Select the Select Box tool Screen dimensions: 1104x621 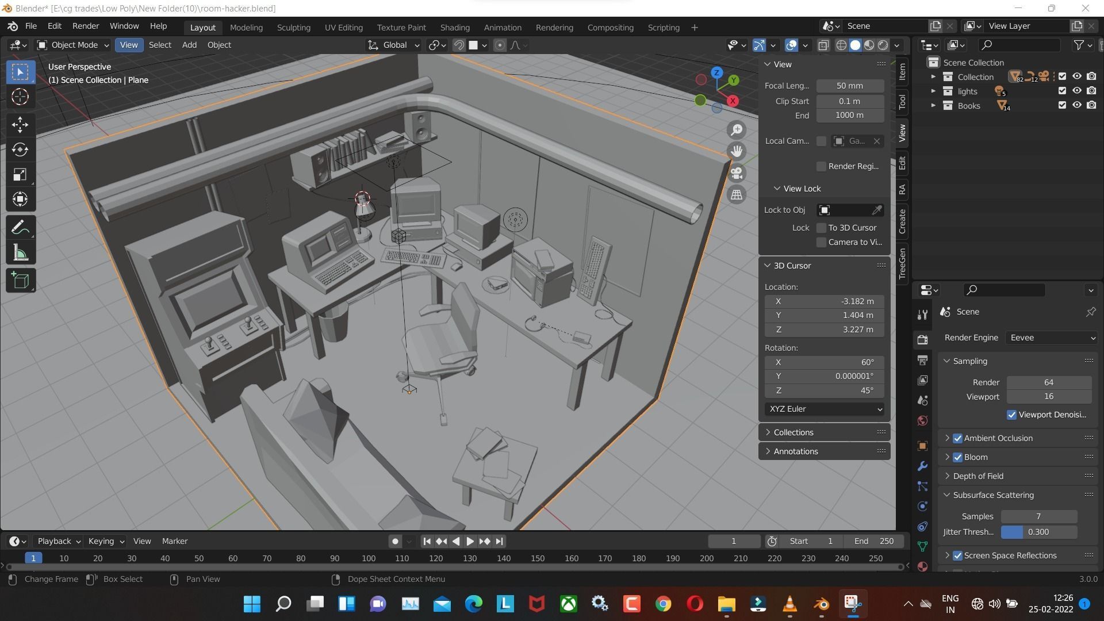[x=20, y=72]
